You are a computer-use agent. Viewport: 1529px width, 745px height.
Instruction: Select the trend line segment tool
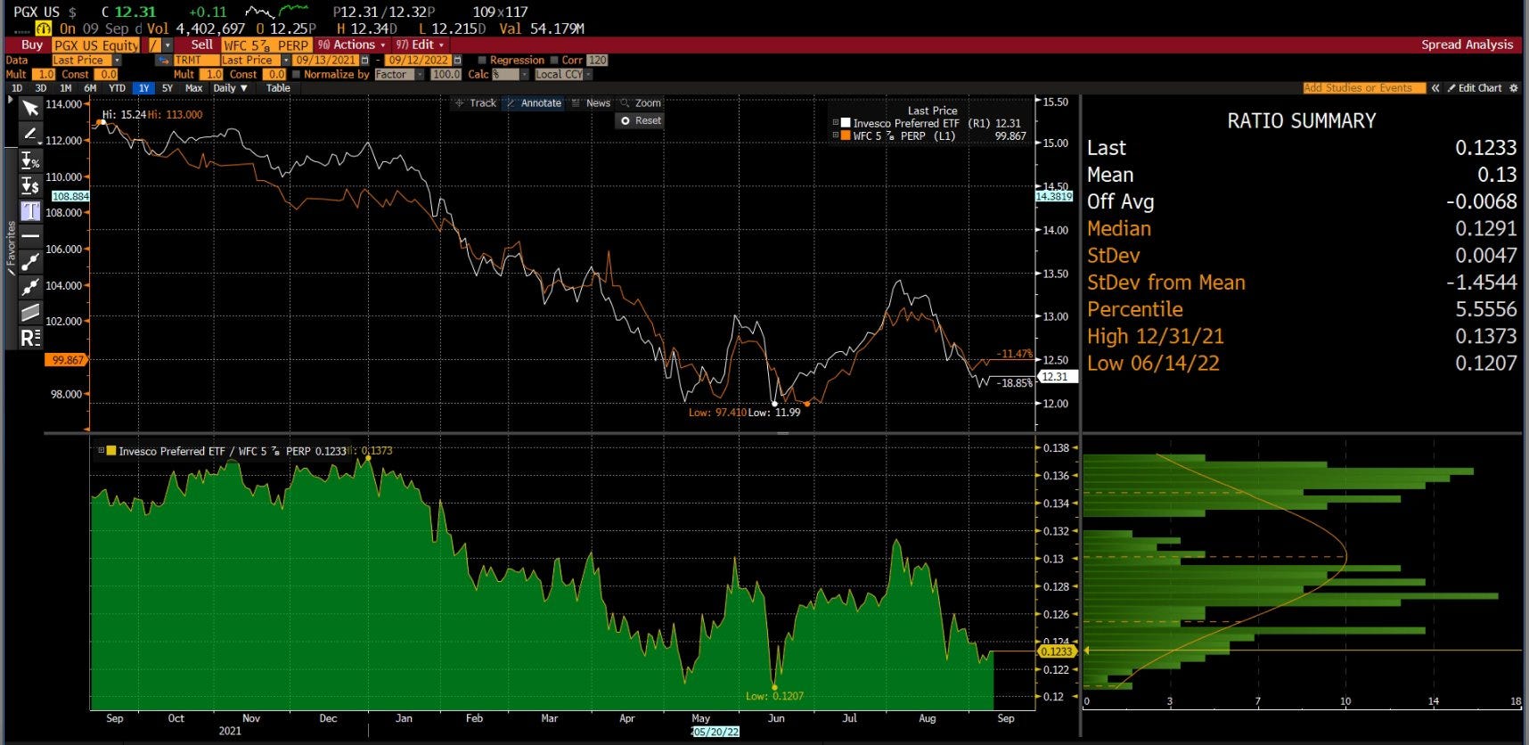coord(30,261)
